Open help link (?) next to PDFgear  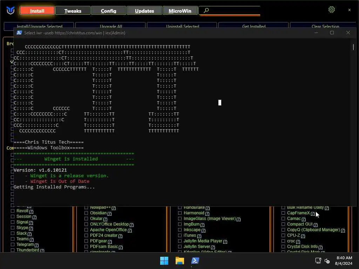110,242
